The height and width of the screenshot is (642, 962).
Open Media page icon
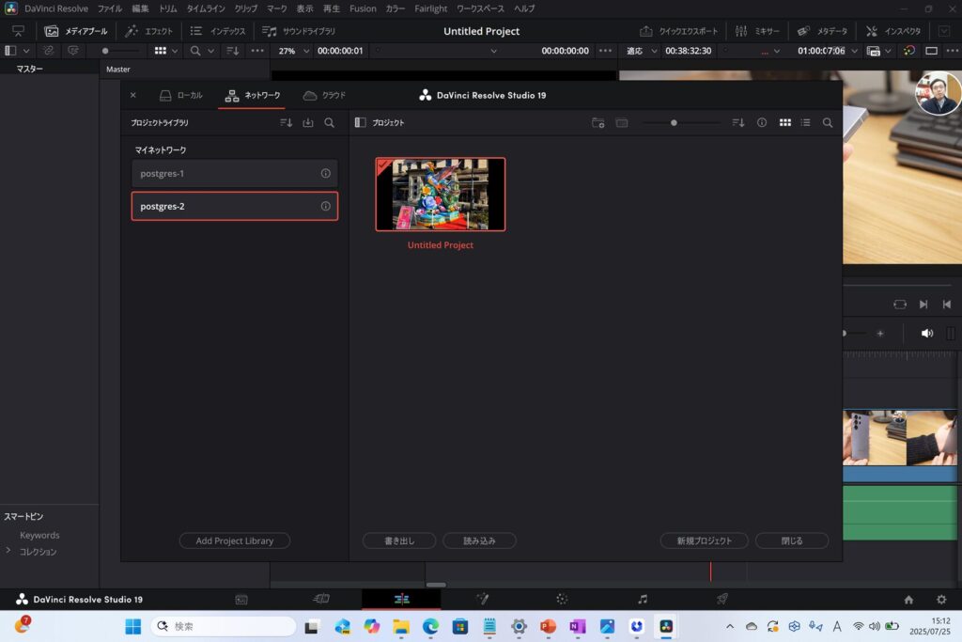tap(241, 600)
